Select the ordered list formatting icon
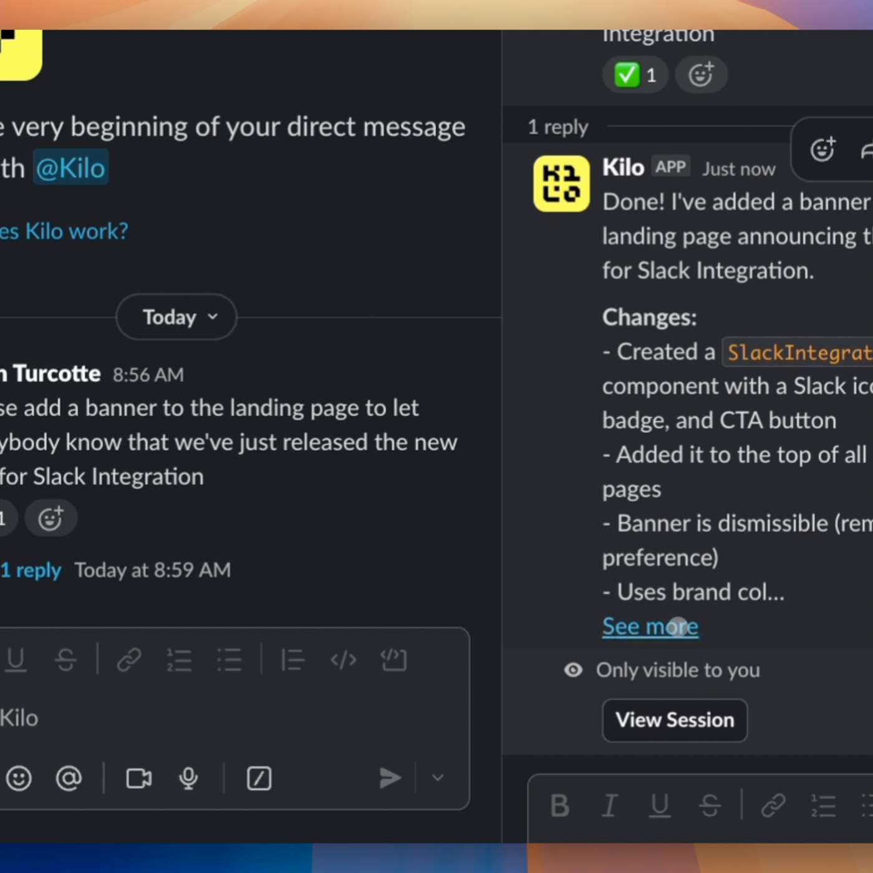Viewport: 873px width, 873px height. (x=180, y=659)
